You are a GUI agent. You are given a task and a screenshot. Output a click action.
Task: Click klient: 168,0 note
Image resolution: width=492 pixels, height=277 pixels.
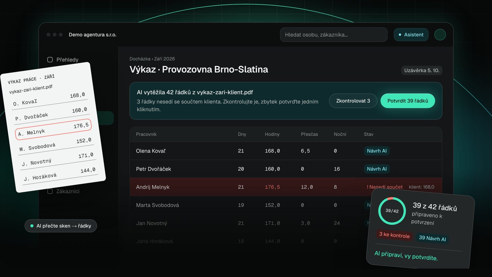pyautogui.click(x=421, y=187)
